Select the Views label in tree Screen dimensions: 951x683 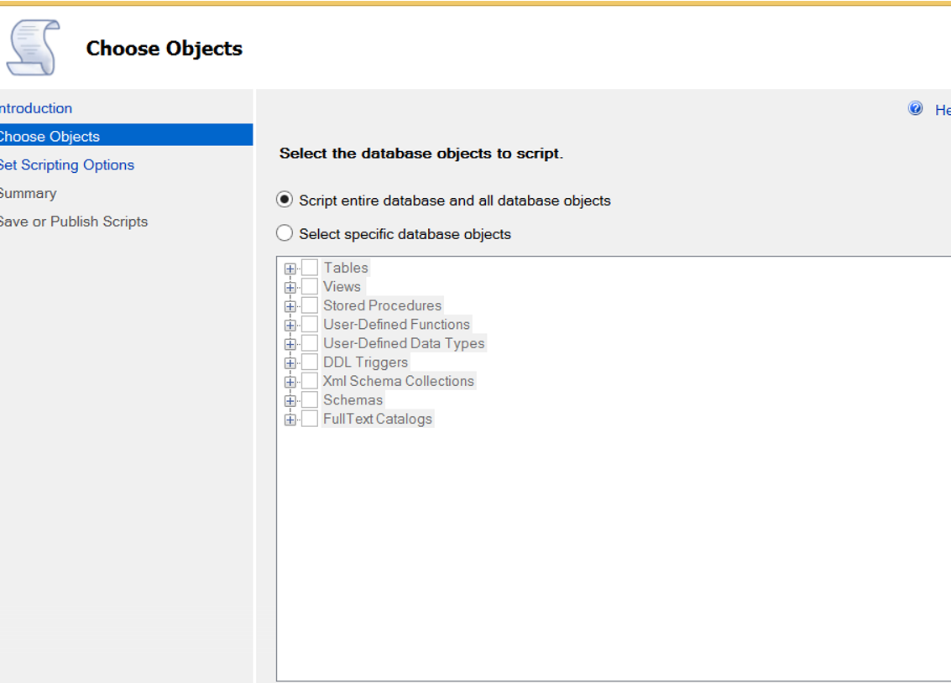click(342, 286)
